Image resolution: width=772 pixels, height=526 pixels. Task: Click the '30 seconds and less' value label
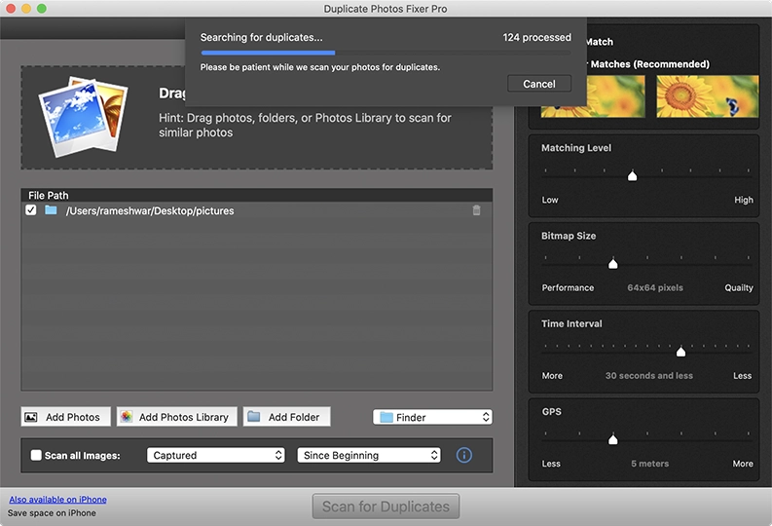(649, 375)
